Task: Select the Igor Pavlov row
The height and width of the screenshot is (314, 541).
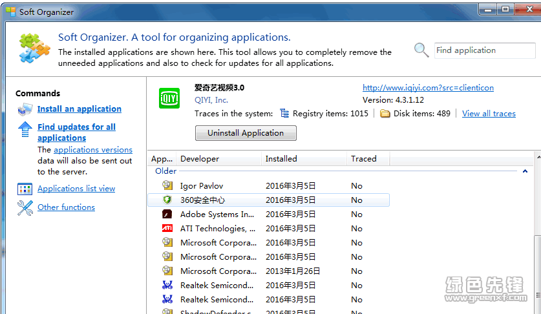Action: [x=268, y=185]
